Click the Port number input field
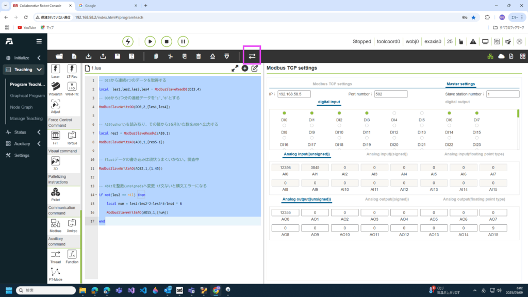 point(391,94)
